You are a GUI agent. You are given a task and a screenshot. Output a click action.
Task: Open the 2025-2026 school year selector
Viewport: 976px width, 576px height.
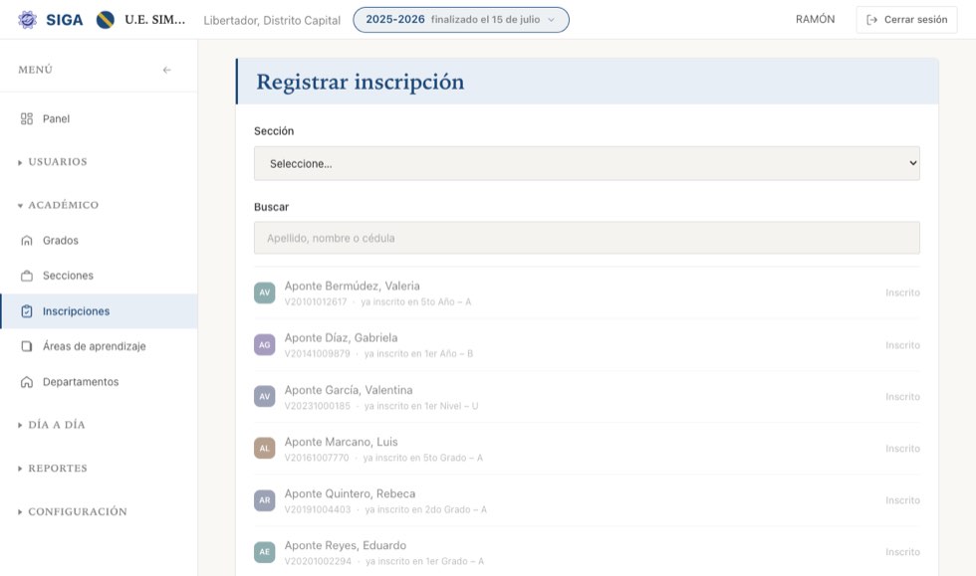click(460, 20)
